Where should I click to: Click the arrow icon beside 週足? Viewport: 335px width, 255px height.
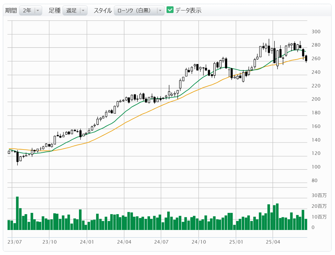click(83, 10)
